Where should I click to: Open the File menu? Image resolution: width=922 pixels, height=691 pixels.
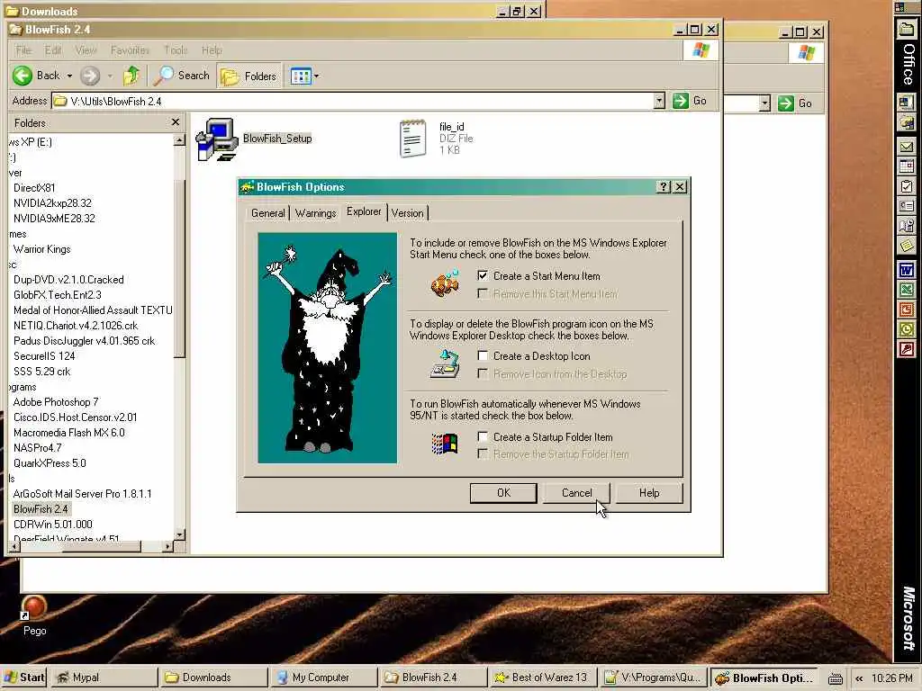23,50
